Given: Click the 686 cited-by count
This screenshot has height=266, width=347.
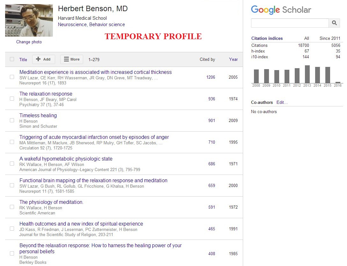Looking at the screenshot, I should [x=212, y=164].
